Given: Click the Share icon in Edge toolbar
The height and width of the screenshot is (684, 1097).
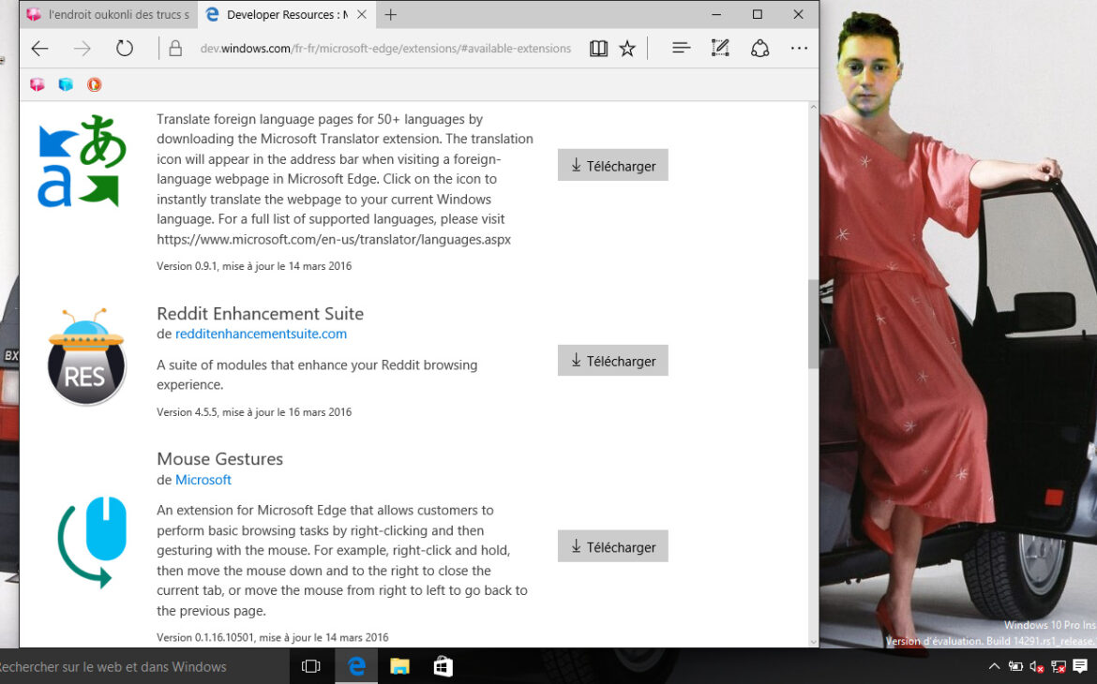Looking at the screenshot, I should point(759,49).
